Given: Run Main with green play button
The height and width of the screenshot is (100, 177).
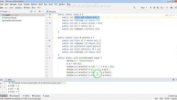Looking at the screenshot, I should [151, 7].
